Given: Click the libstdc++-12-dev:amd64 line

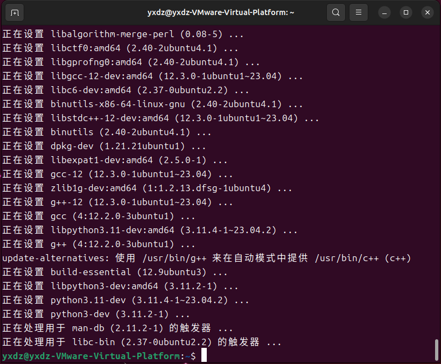Looking at the screenshot, I should [x=160, y=118].
